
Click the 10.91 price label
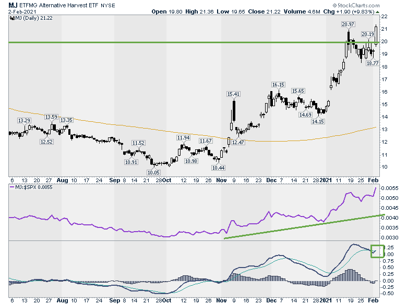click(x=131, y=162)
